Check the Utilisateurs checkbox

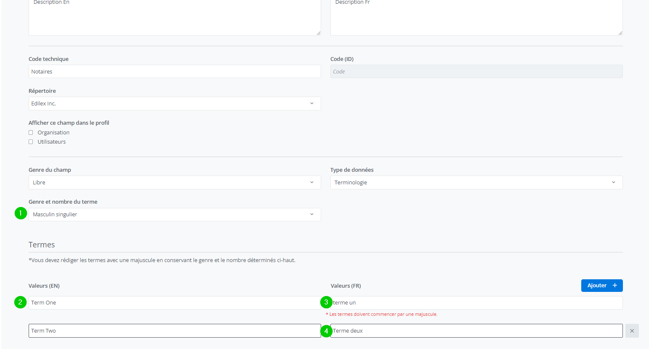(x=31, y=142)
